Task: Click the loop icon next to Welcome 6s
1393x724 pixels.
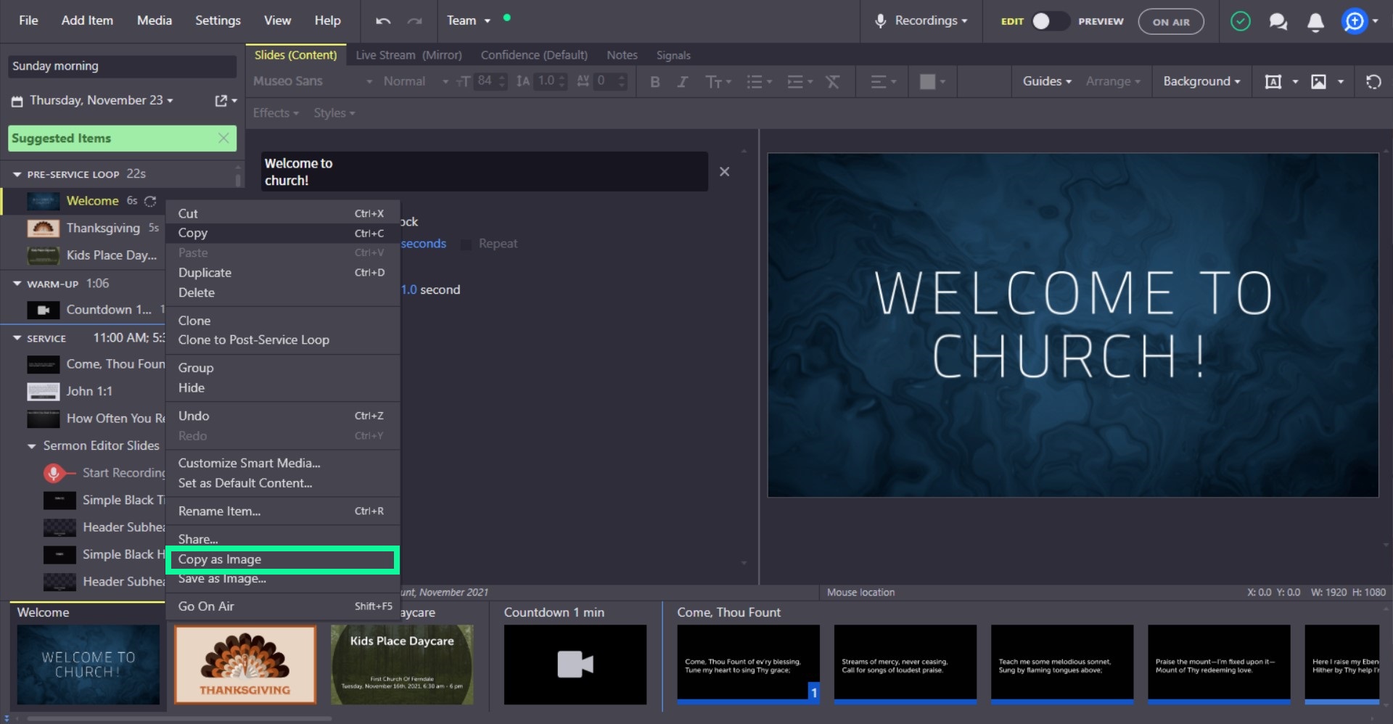Action: (x=150, y=201)
